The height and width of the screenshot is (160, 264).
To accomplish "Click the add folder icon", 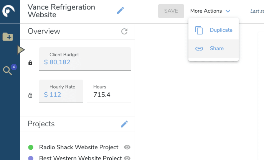I will (x=8, y=37).
